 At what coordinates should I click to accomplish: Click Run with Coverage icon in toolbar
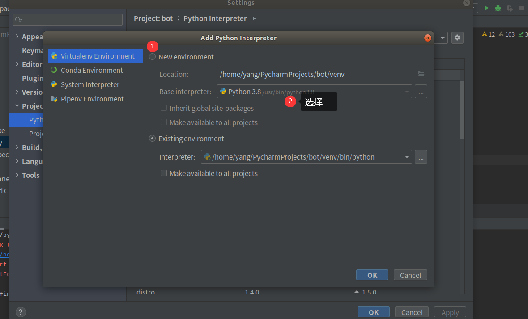point(510,8)
